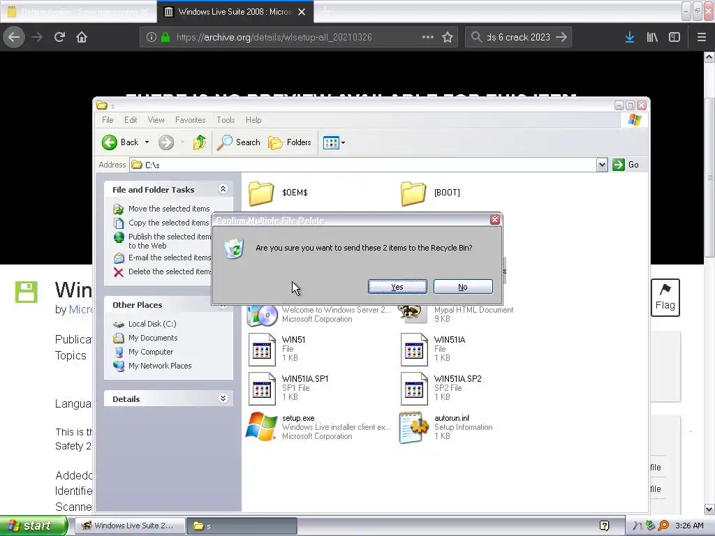The image size is (715, 536).
Task: Toggle the Folders pane button
Action: pos(290,142)
